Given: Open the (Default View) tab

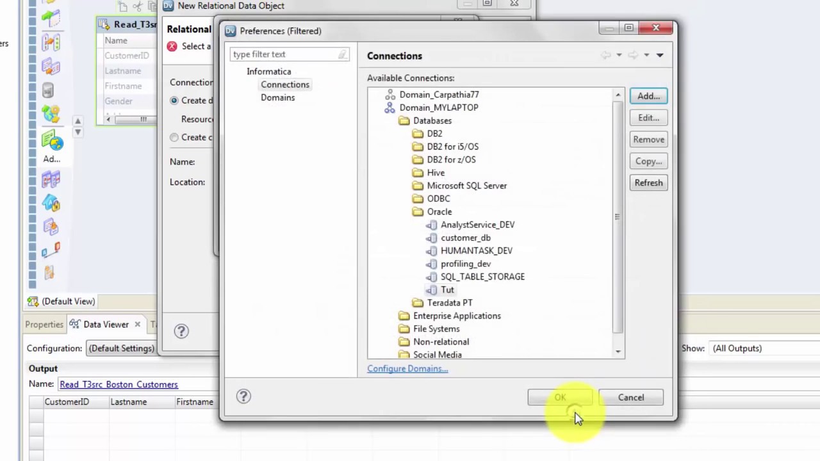Looking at the screenshot, I should coord(61,302).
